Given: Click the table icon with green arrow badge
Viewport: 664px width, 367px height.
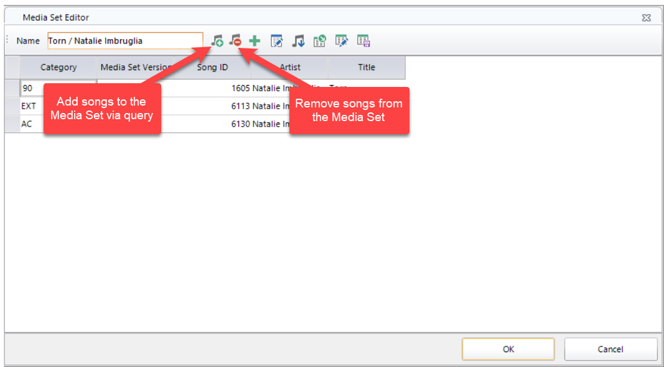Looking at the screenshot, I should 320,41.
